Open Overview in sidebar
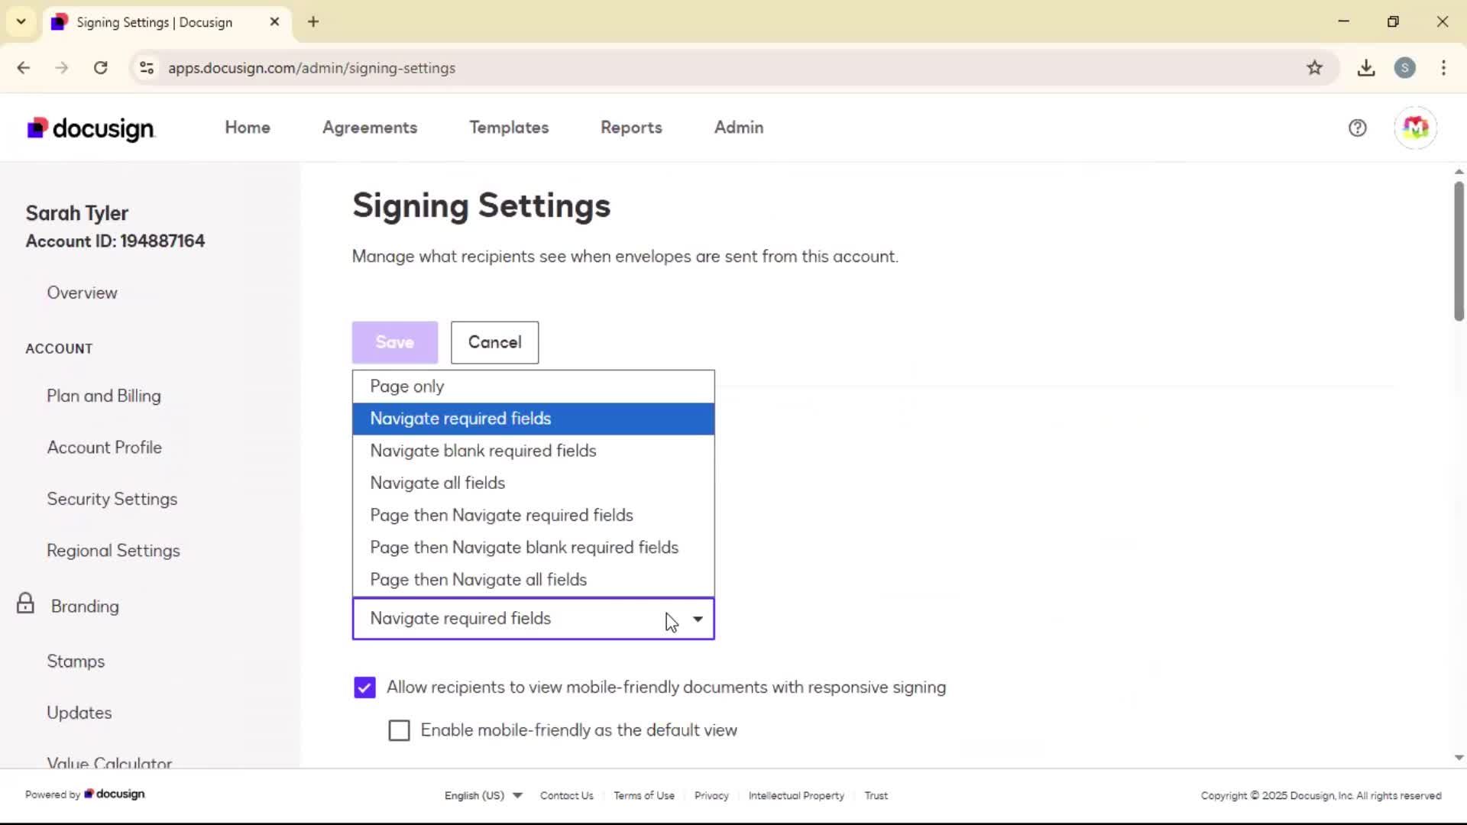 [x=82, y=293]
